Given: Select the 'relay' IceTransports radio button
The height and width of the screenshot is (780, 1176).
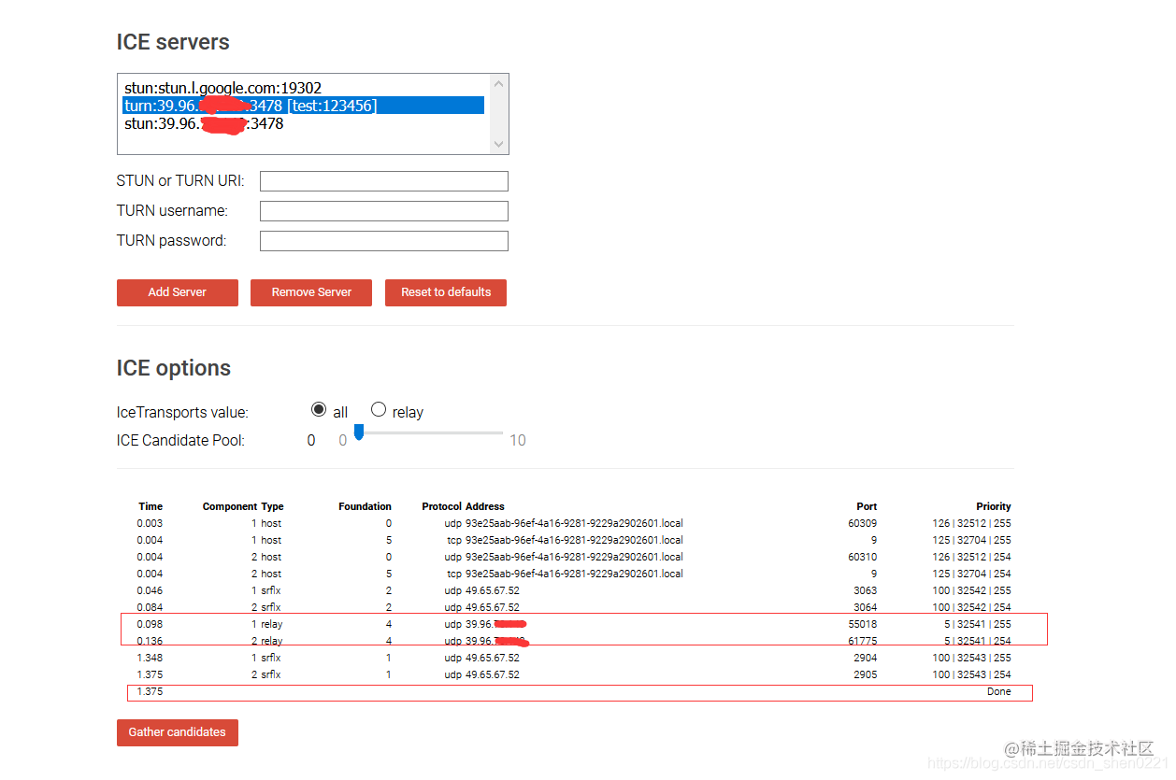Looking at the screenshot, I should coord(379,410).
